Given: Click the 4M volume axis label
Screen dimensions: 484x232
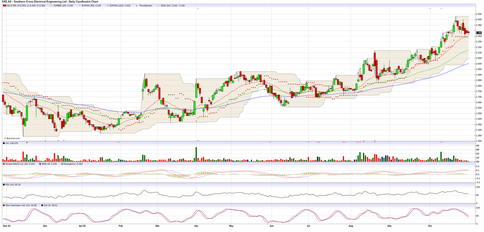Looking at the screenshot, I should coord(478,146).
